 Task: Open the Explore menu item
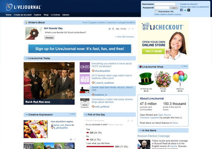pos(37,15)
